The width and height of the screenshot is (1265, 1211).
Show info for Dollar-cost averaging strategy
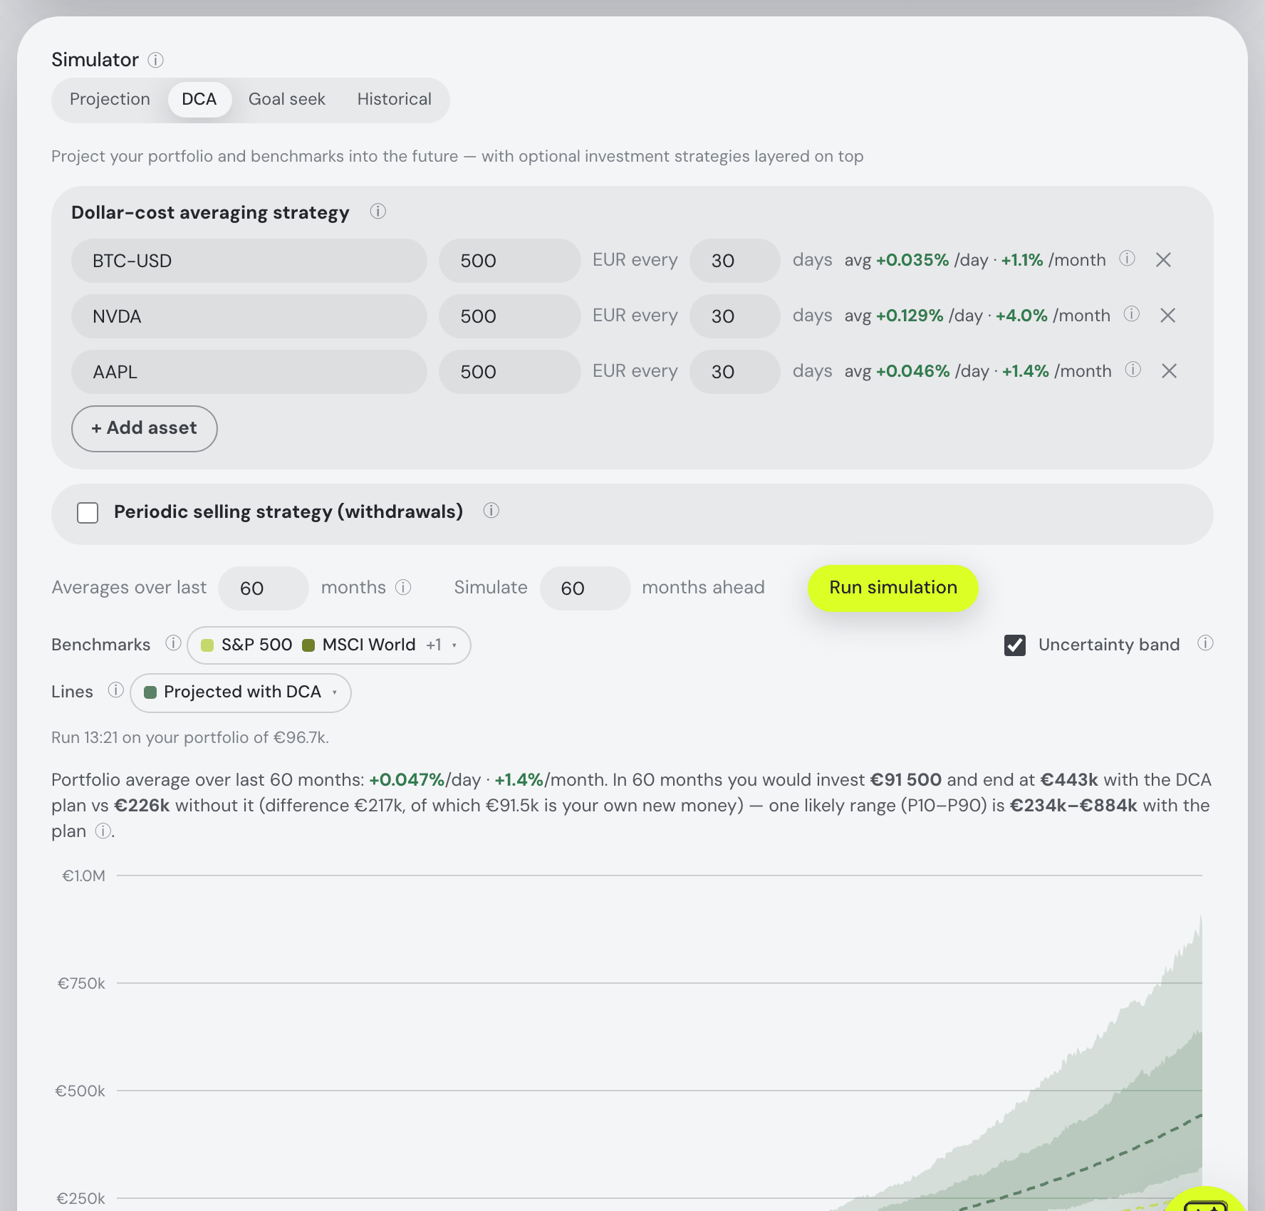click(378, 212)
